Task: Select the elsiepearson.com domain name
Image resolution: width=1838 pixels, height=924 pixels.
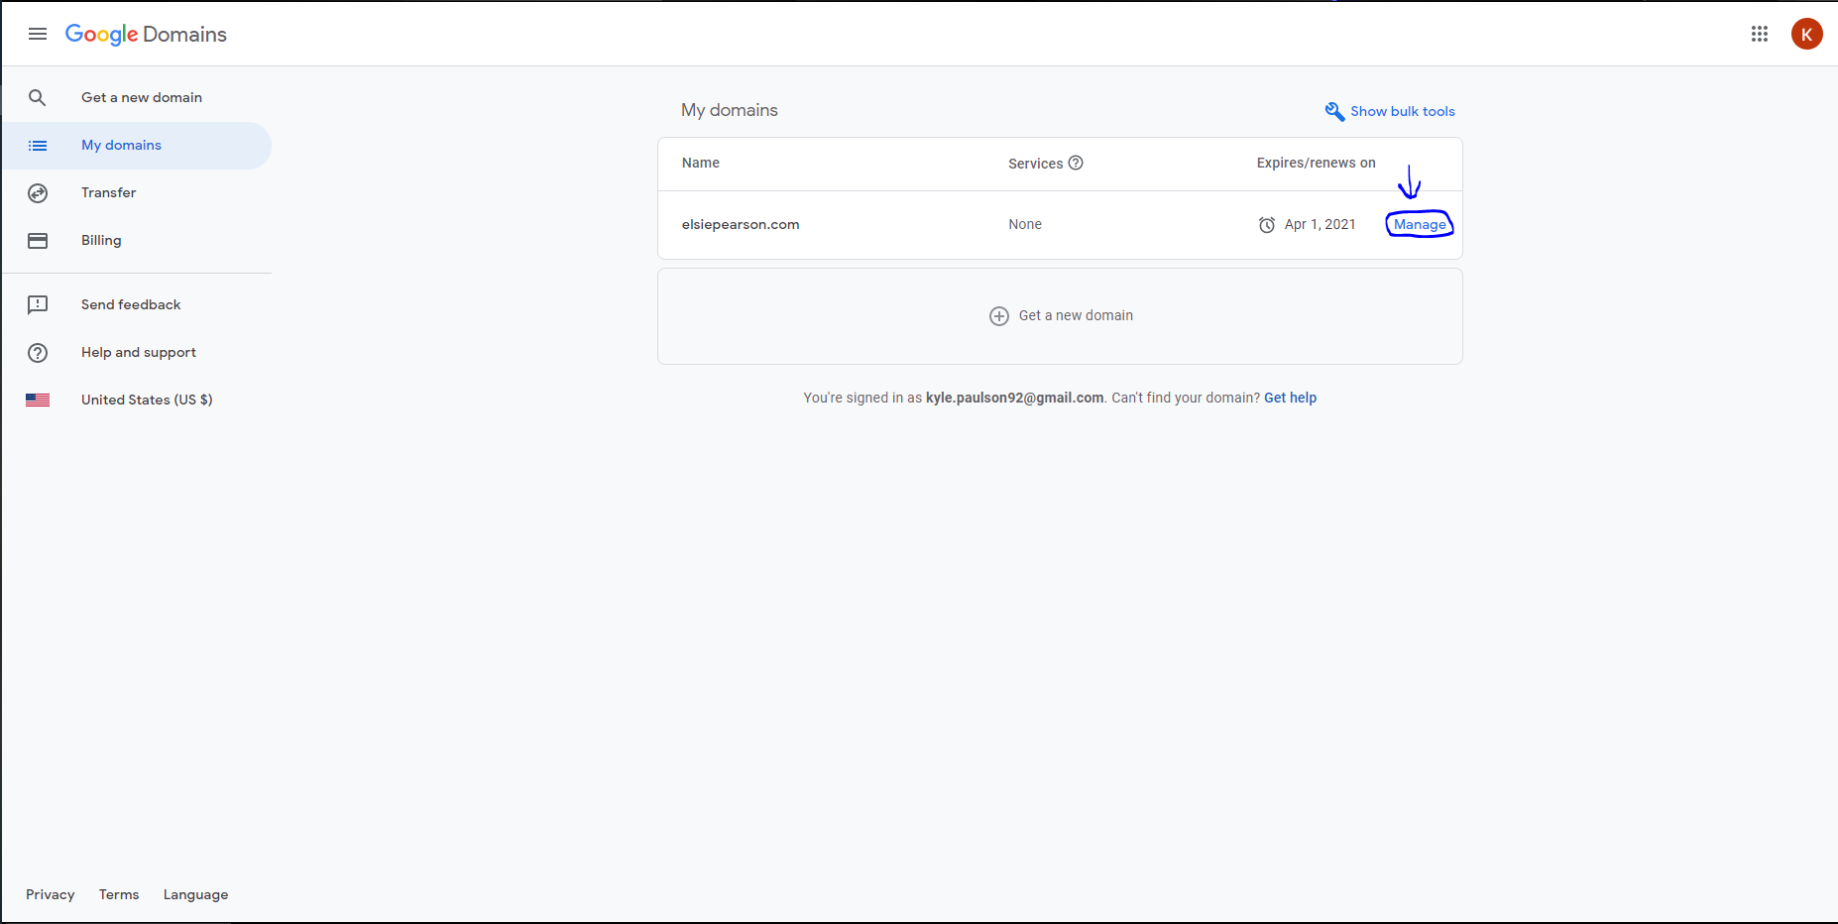Action: [741, 224]
